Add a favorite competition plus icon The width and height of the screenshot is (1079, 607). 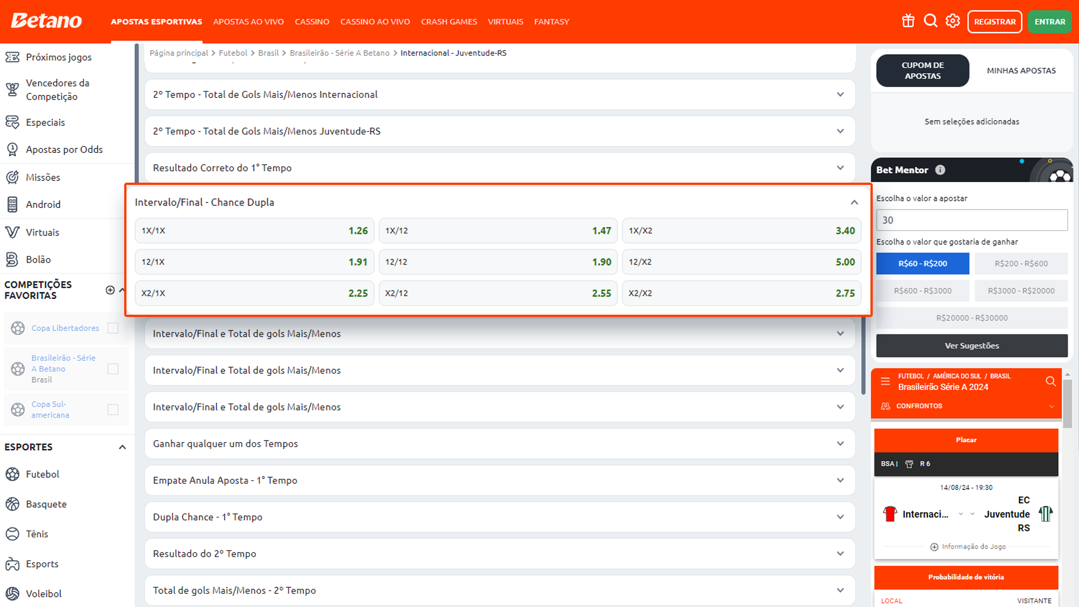click(x=110, y=290)
